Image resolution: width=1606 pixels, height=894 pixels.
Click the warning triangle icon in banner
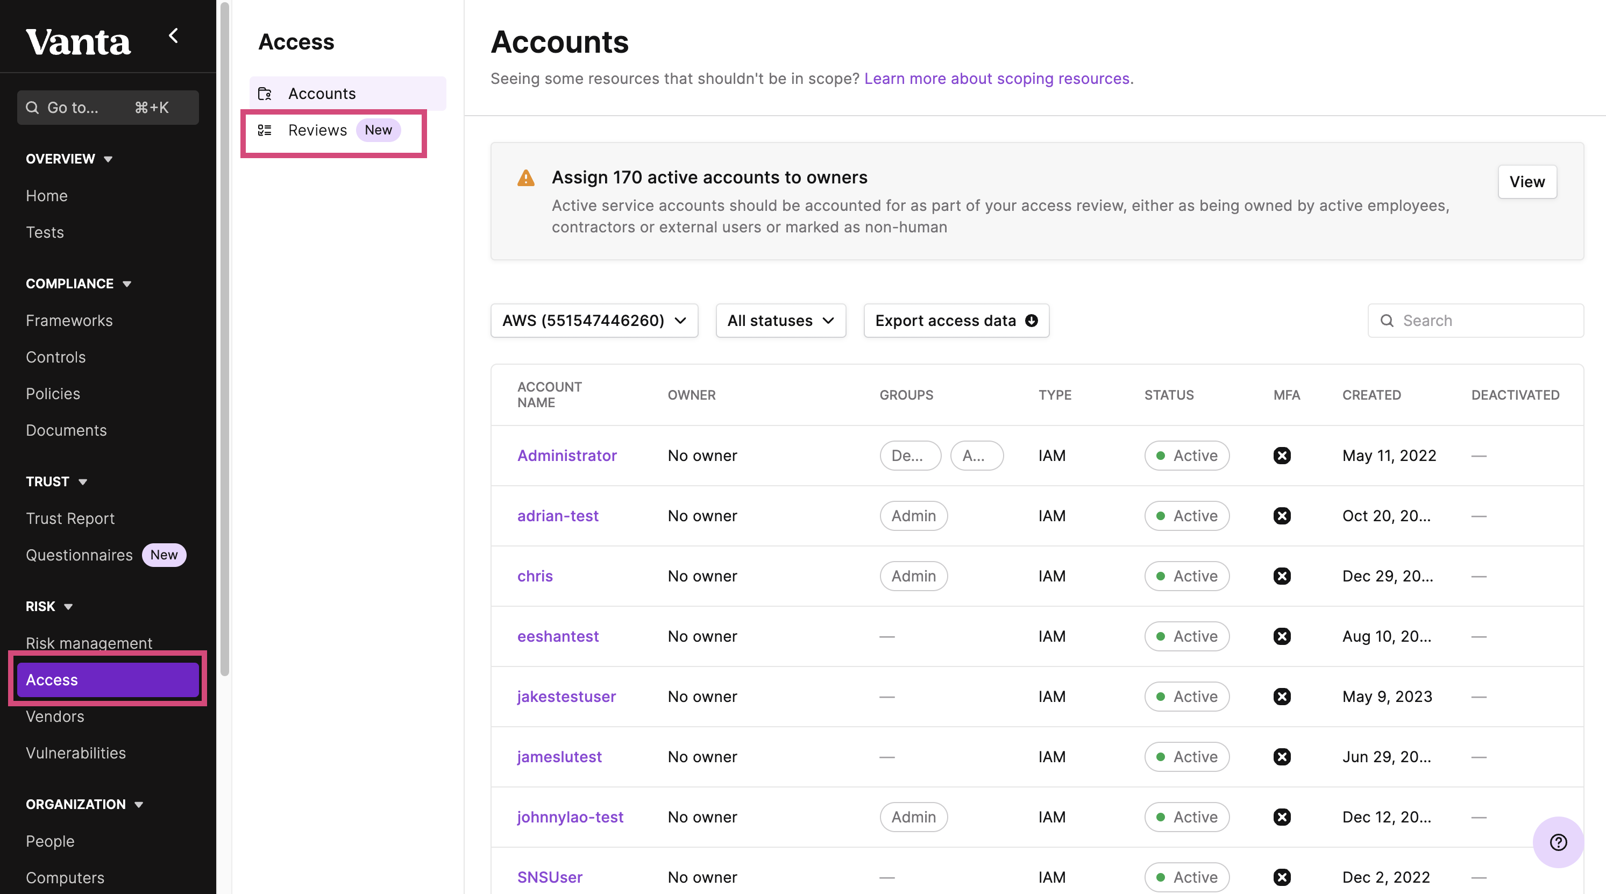coord(526,178)
